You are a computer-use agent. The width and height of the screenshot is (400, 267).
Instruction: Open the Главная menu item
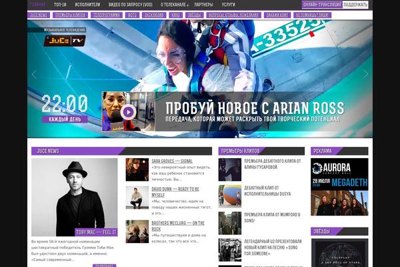pyautogui.click(x=37, y=5)
